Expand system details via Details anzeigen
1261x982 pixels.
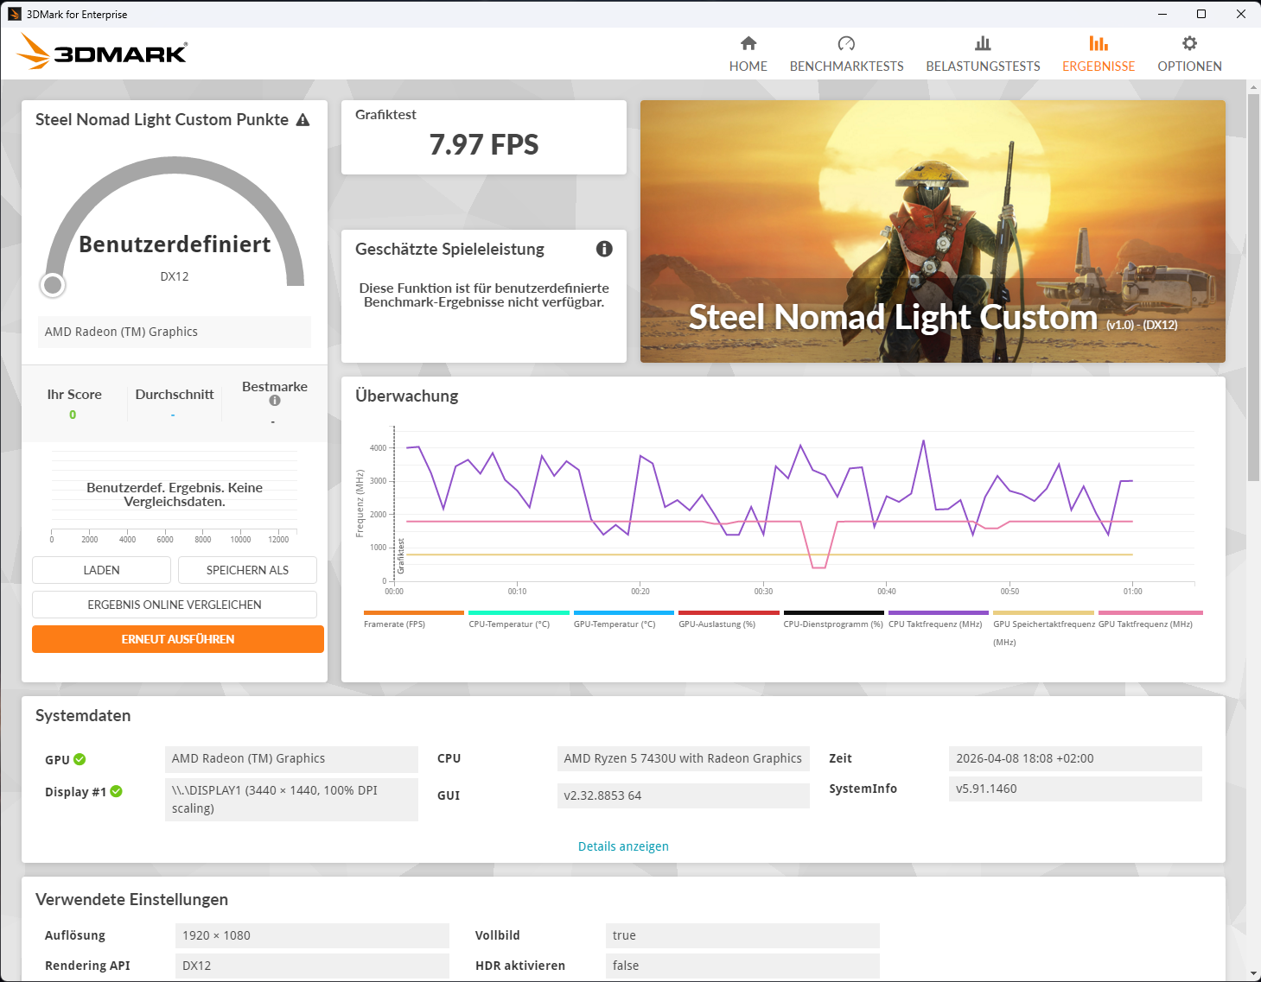(x=623, y=846)
